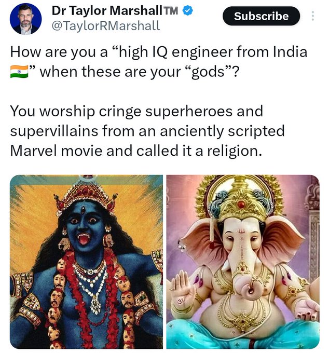Open the blue goddess image on left
Image resolution: width=329 pixels, height=353 pixels.
87,262
